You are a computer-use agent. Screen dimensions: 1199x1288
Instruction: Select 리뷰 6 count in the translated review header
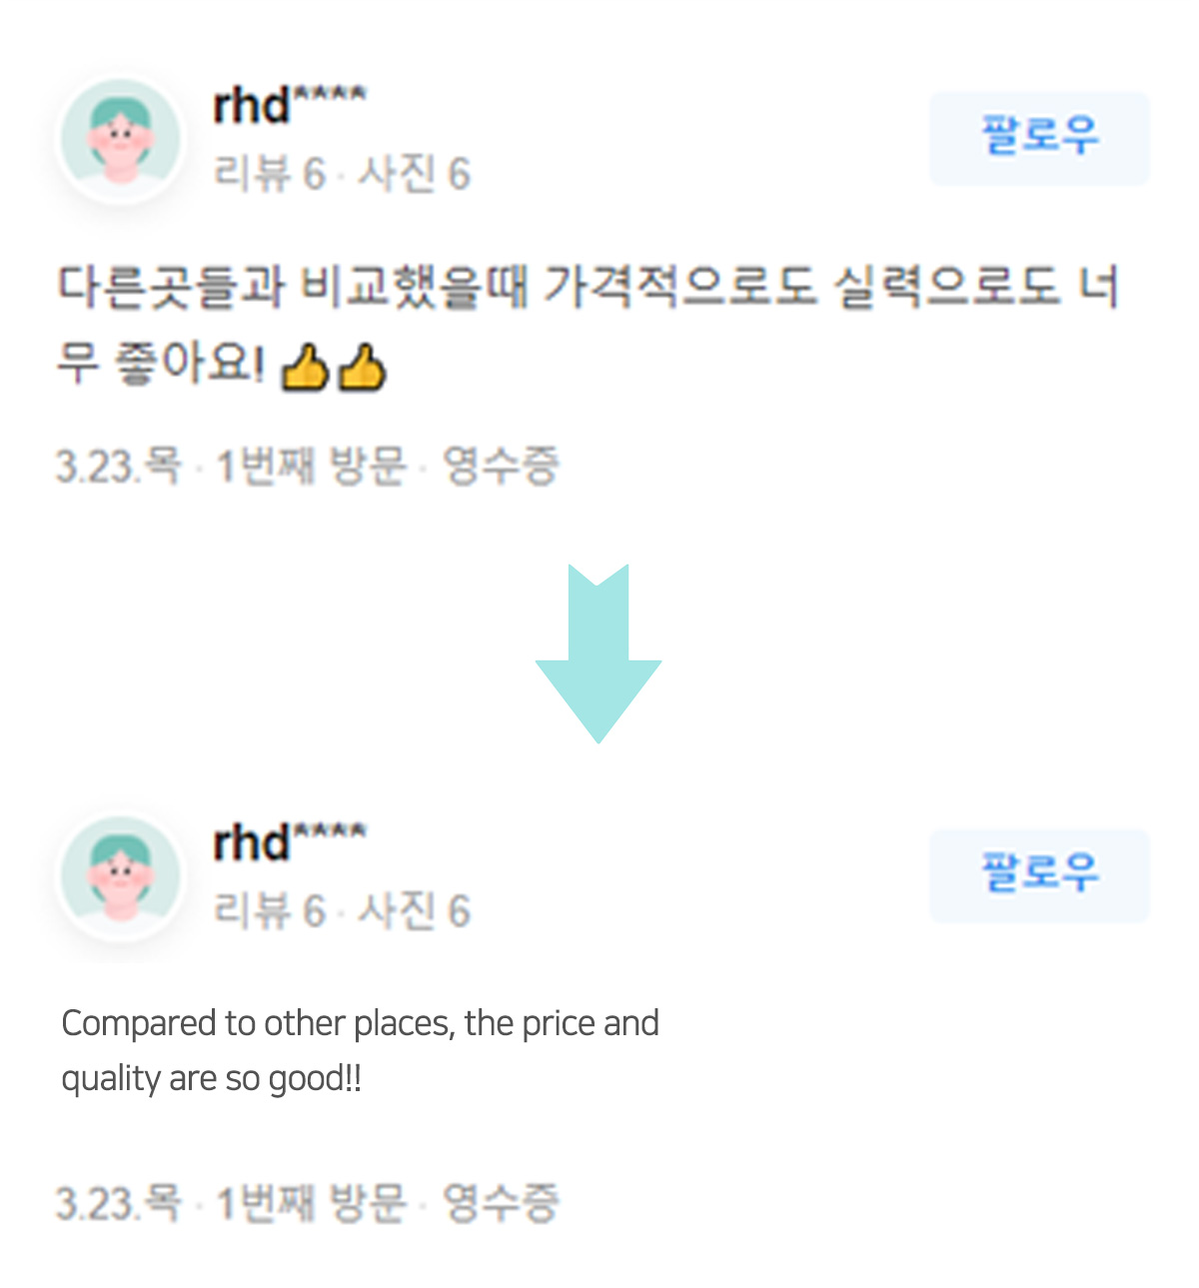tap(270, 911)
